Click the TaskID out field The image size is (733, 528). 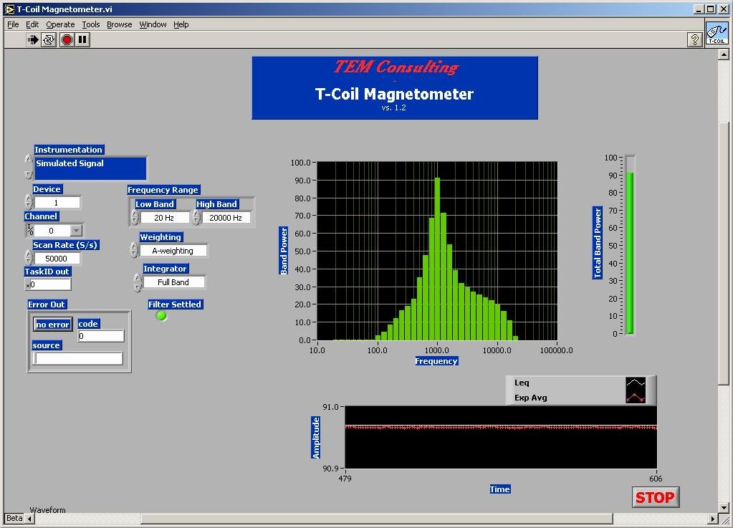[48, 284]
